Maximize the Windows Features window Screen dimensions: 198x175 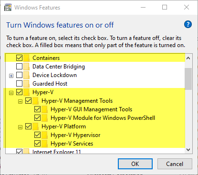click(x=165, y=7)
